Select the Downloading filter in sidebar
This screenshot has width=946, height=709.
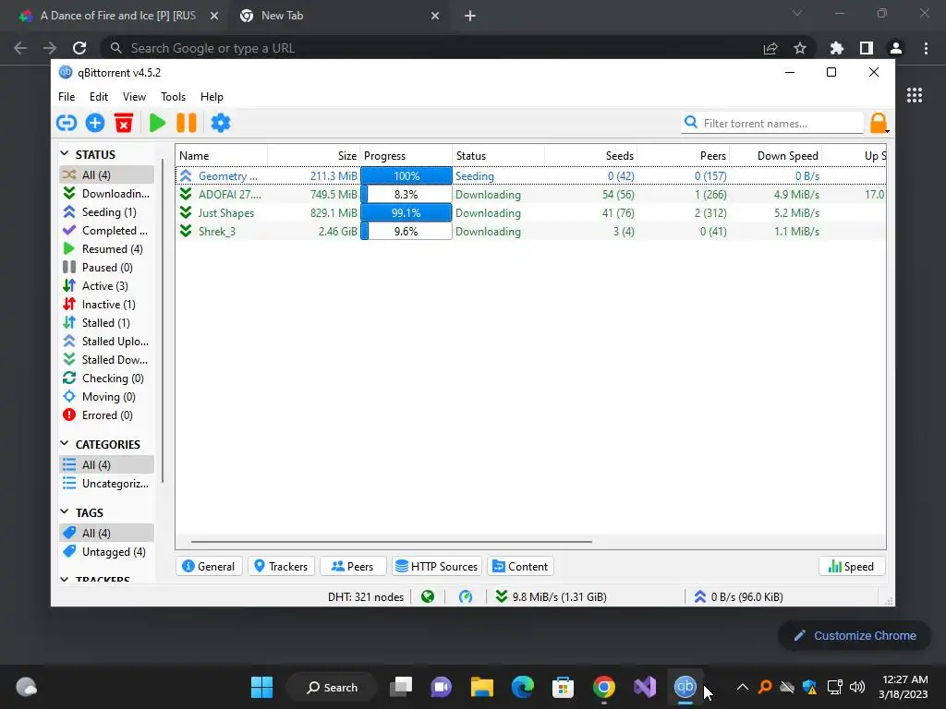tap(107, 194)
